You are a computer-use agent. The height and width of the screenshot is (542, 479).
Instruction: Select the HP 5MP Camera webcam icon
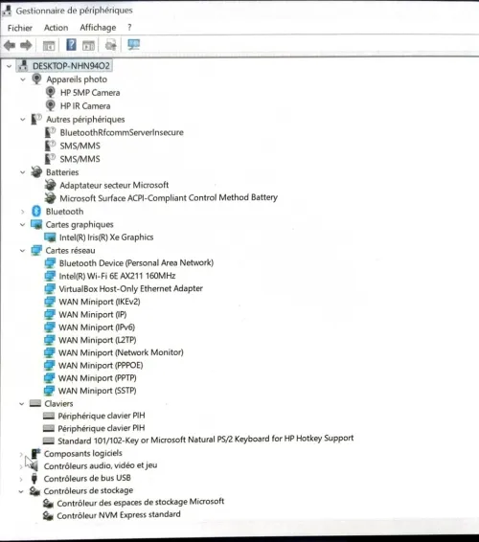pos(51,92)
